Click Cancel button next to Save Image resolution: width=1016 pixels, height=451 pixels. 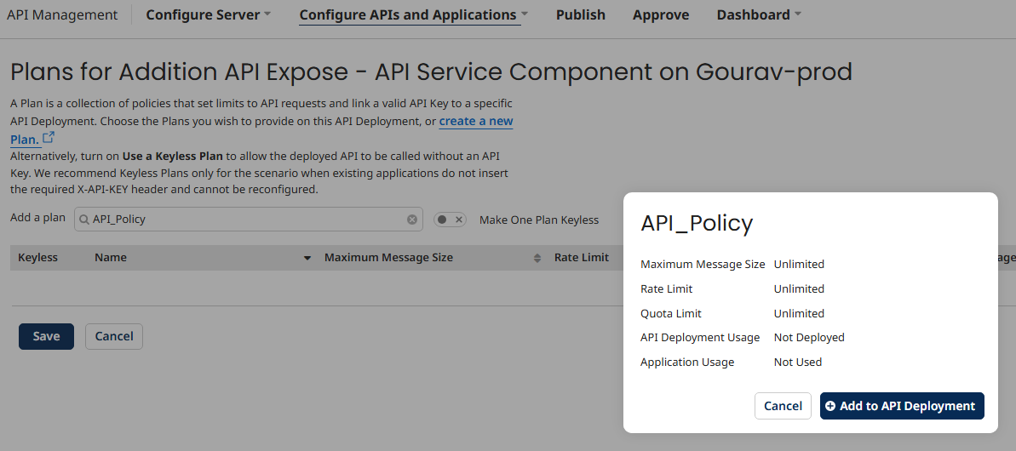(x=114, y=336)
